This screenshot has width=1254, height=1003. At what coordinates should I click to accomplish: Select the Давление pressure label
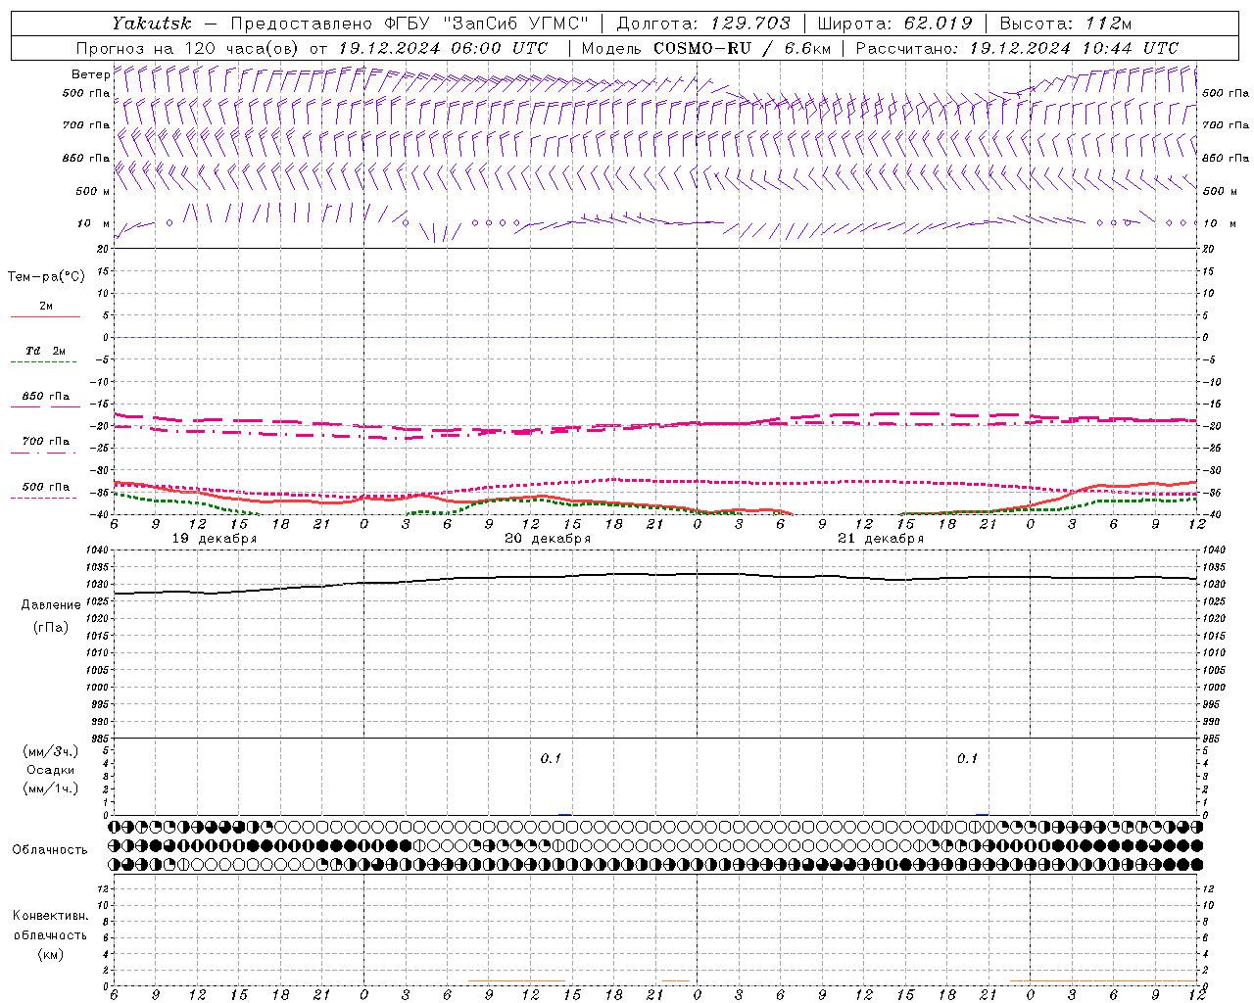[51, 605]
